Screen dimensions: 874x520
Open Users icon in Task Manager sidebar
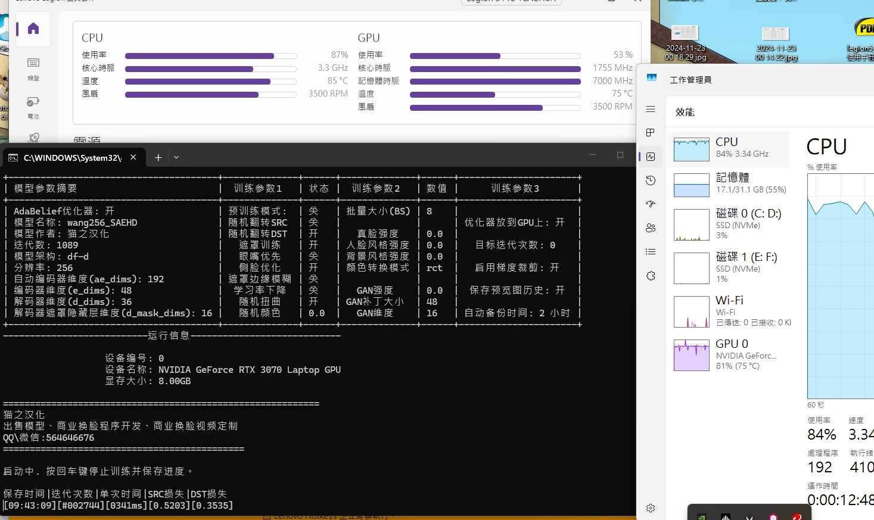651,228
